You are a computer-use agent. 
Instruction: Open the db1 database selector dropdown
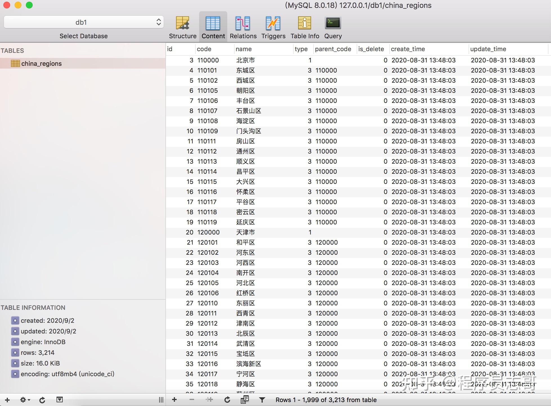[84, 22]
